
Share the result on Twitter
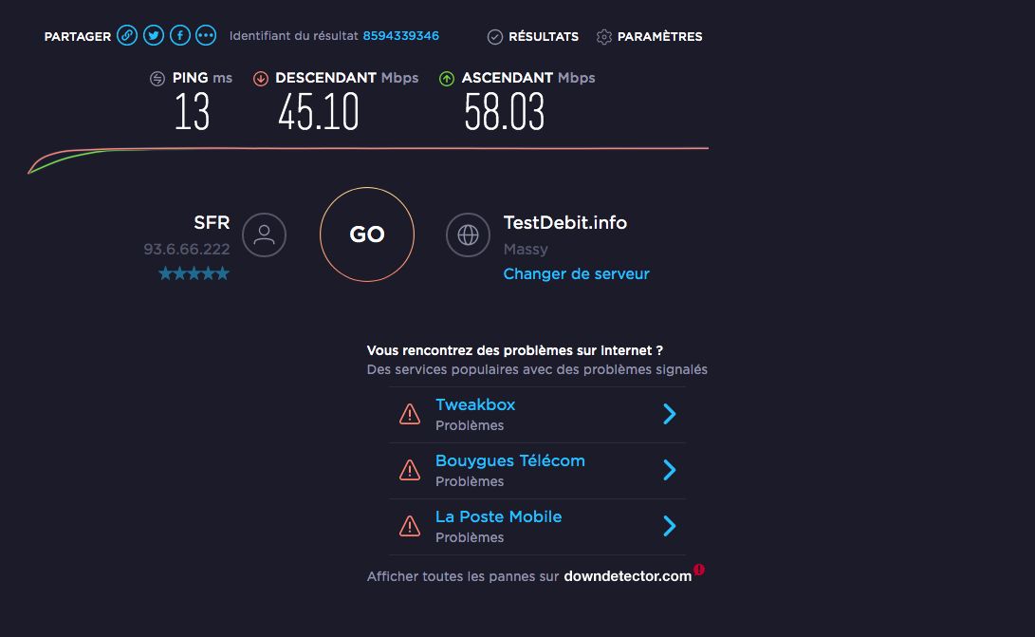pos(154,36)
